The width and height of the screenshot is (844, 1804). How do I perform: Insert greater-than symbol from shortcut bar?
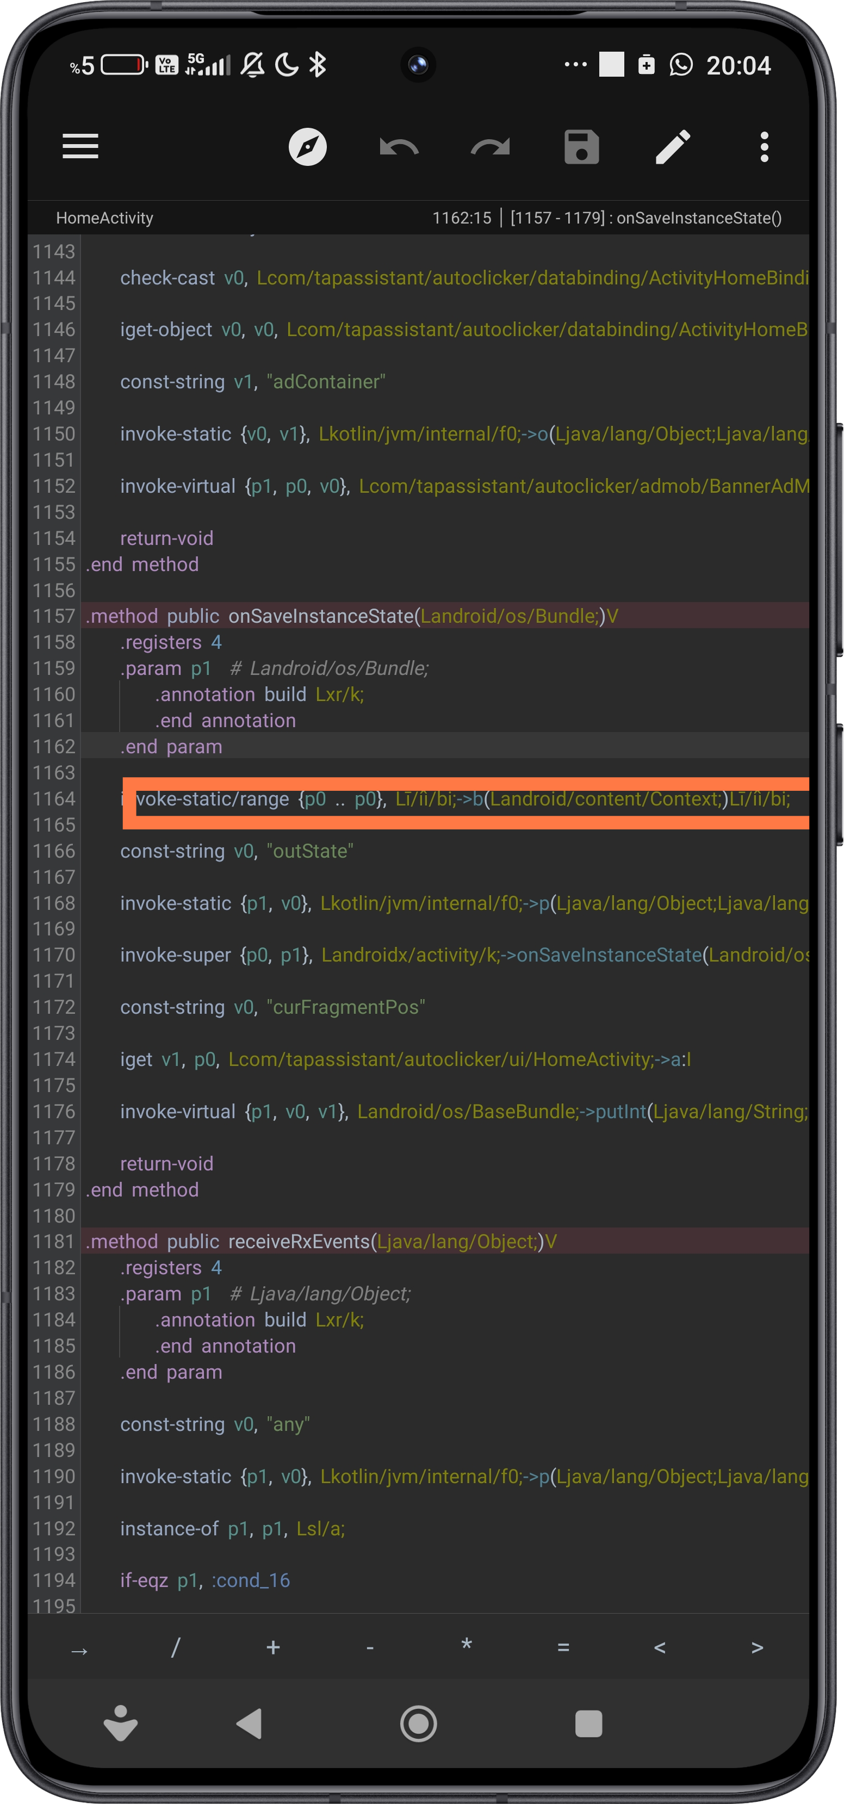757,1647
